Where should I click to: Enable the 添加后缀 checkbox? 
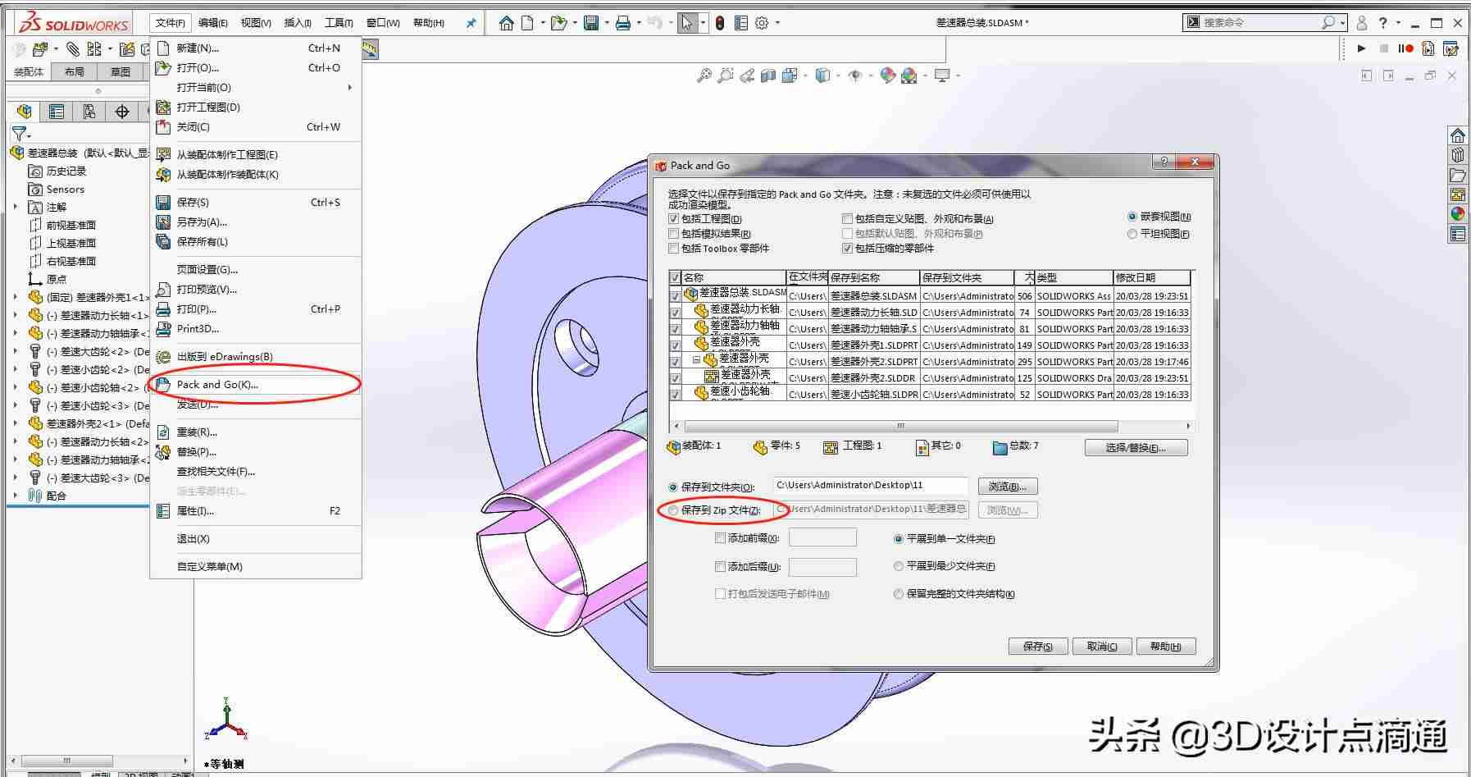coord(720,566)
